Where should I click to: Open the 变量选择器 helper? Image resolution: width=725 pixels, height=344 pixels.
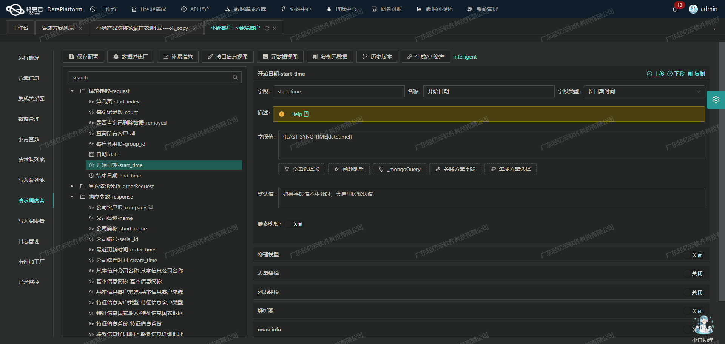302,169
